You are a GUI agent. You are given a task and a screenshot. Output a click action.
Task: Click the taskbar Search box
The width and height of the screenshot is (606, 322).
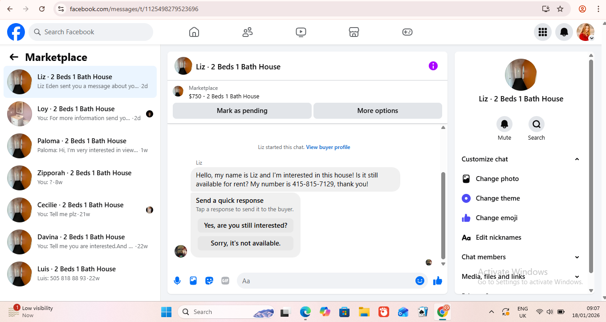[226, 312]
